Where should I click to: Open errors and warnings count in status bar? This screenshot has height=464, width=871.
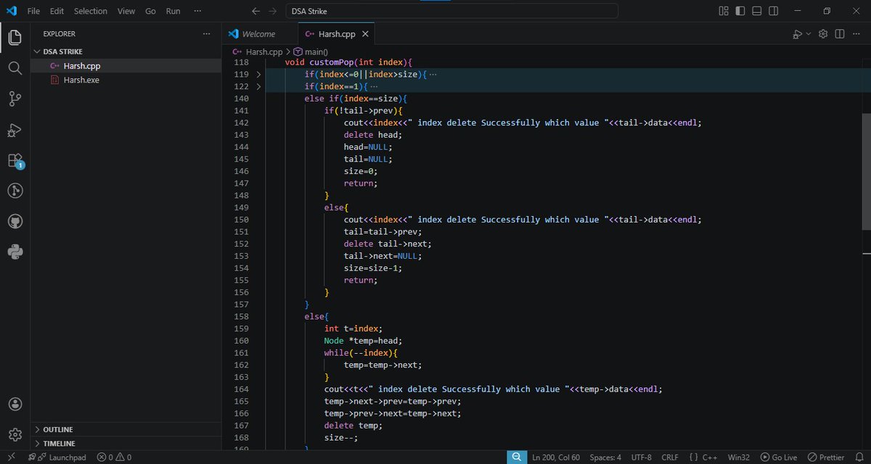click(114, 457)
